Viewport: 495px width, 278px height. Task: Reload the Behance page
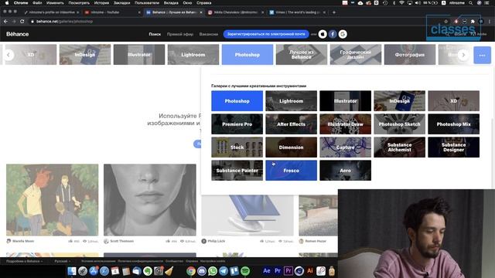click(x=22, y=22)
